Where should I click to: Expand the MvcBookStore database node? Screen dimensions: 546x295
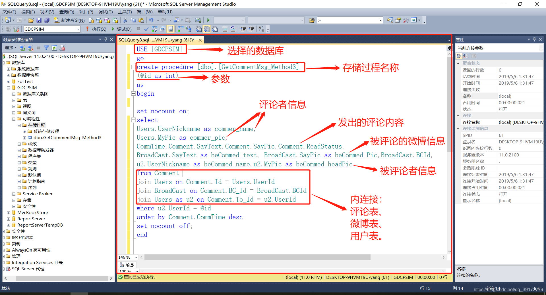[8, 213]
